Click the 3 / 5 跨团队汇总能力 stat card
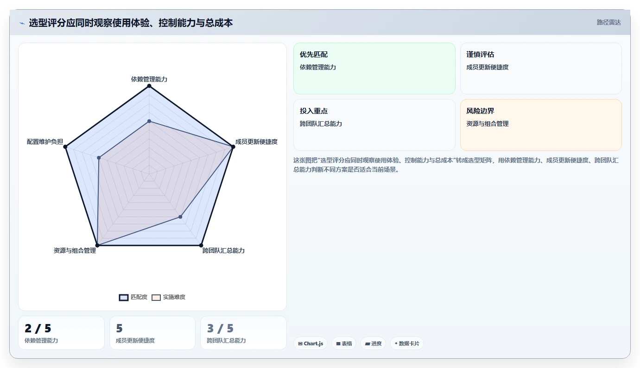Viewport: 640px width, 368px height. tap(243, 333)
